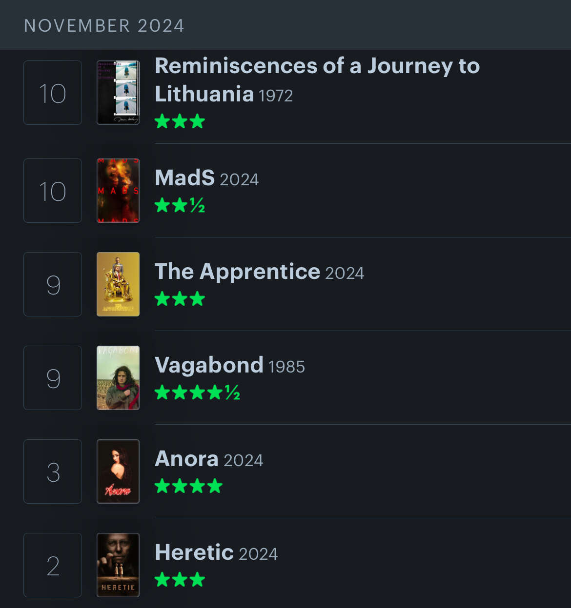
Task: Select day 9 box next to Vagabond
Action: (x=53, y=378)
